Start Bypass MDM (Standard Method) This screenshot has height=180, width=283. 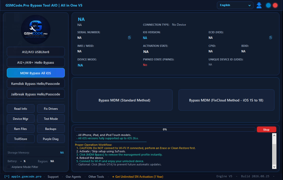click(125, 100)
